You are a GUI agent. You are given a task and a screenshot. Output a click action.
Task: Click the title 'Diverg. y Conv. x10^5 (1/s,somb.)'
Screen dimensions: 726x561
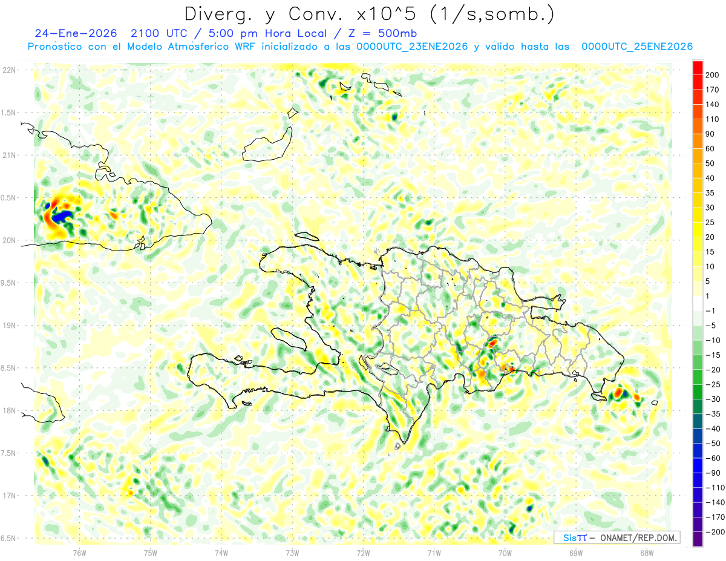pos(369,14)
